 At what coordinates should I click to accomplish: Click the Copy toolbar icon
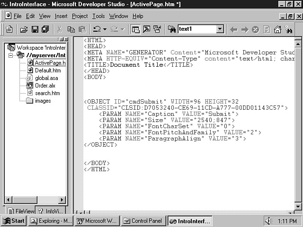71,29
